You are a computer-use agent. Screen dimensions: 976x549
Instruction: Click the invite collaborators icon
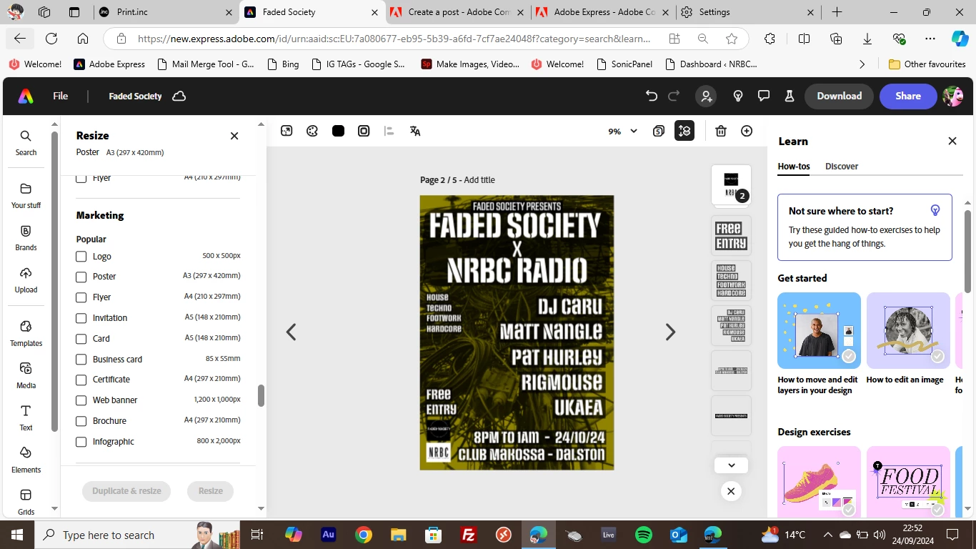pyautogui.click(x=706, y=96)
